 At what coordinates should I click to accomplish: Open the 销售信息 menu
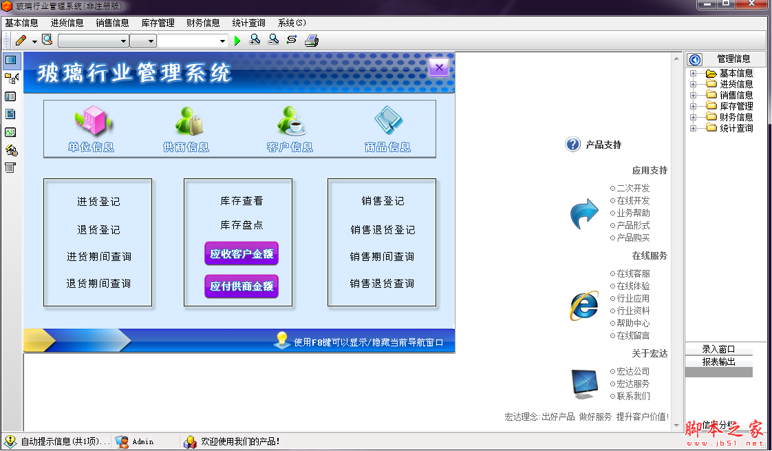112,23
